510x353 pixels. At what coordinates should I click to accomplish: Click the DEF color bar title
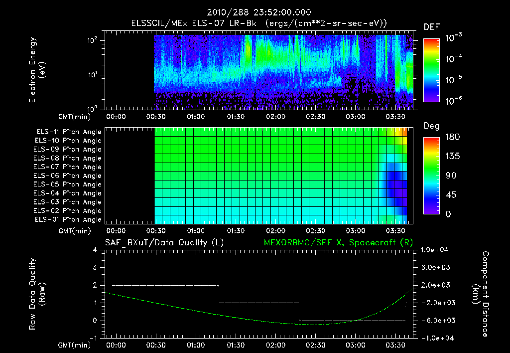[432, 27]
